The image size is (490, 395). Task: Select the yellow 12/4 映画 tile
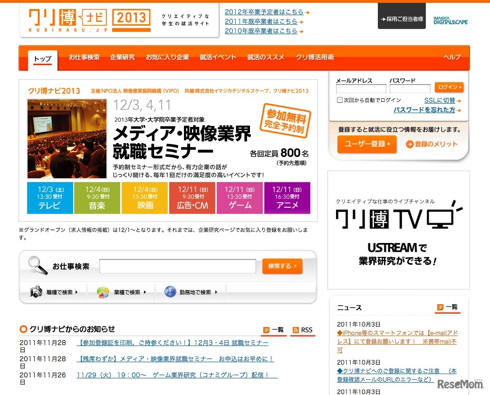click(144, 198)
